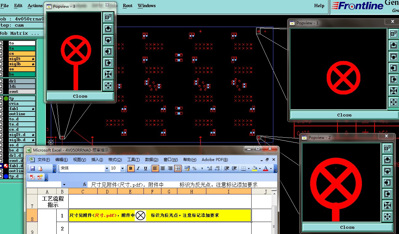The width and height of the screenshot is (399, 234).
Task: Pan left in Popview - 1
Action: [393, 68]
